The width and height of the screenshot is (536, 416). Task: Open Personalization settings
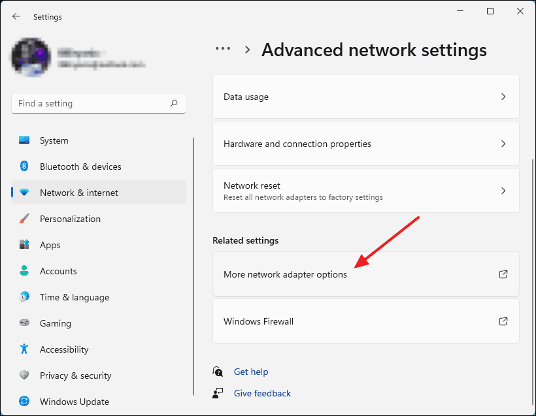click(x=99, y=219)
